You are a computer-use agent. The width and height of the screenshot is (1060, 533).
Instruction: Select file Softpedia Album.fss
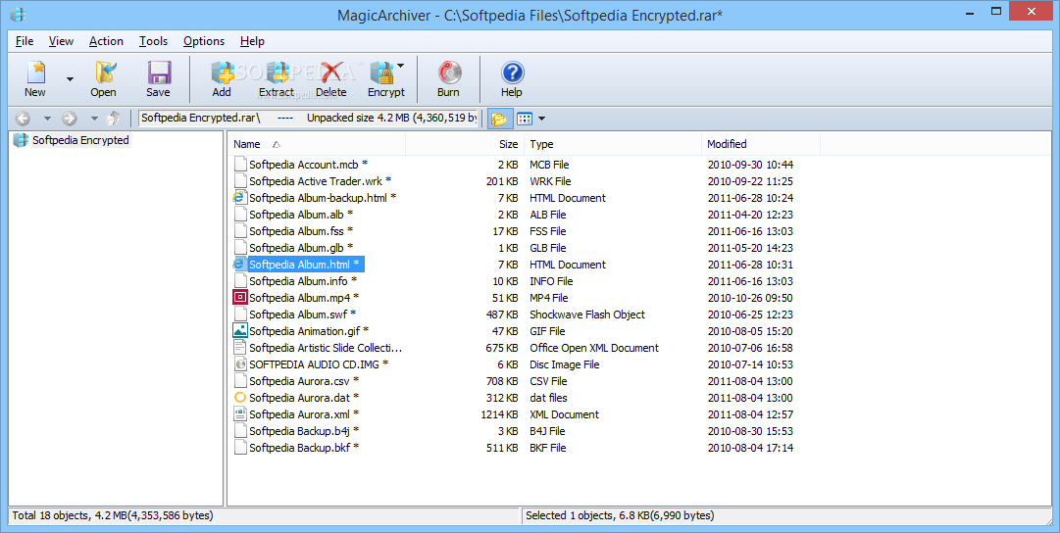tap(301, 231)
